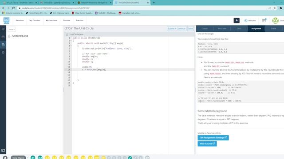Image resolution: width=284 pixels, height=159 pixels.
Task: Click the View Course button
Action: pyautogui.click(x=207, y=144)
